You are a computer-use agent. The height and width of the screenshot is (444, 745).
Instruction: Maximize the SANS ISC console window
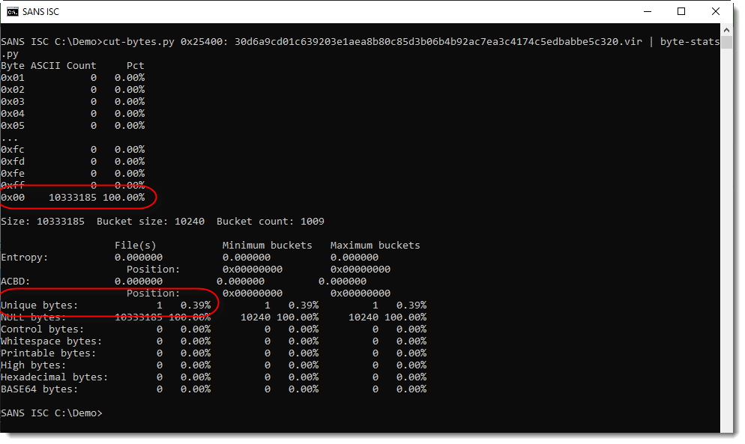click(x=681, y=11)
